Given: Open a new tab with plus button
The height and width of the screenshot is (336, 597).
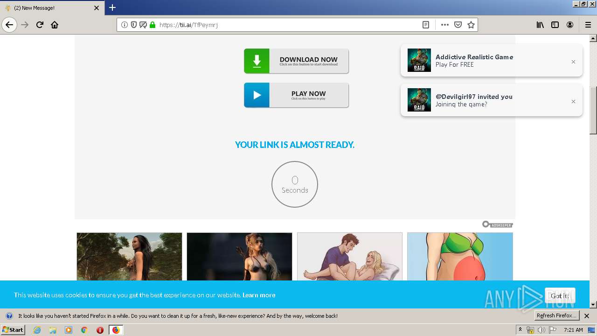Looking at the screenshot, I should 112,7.
